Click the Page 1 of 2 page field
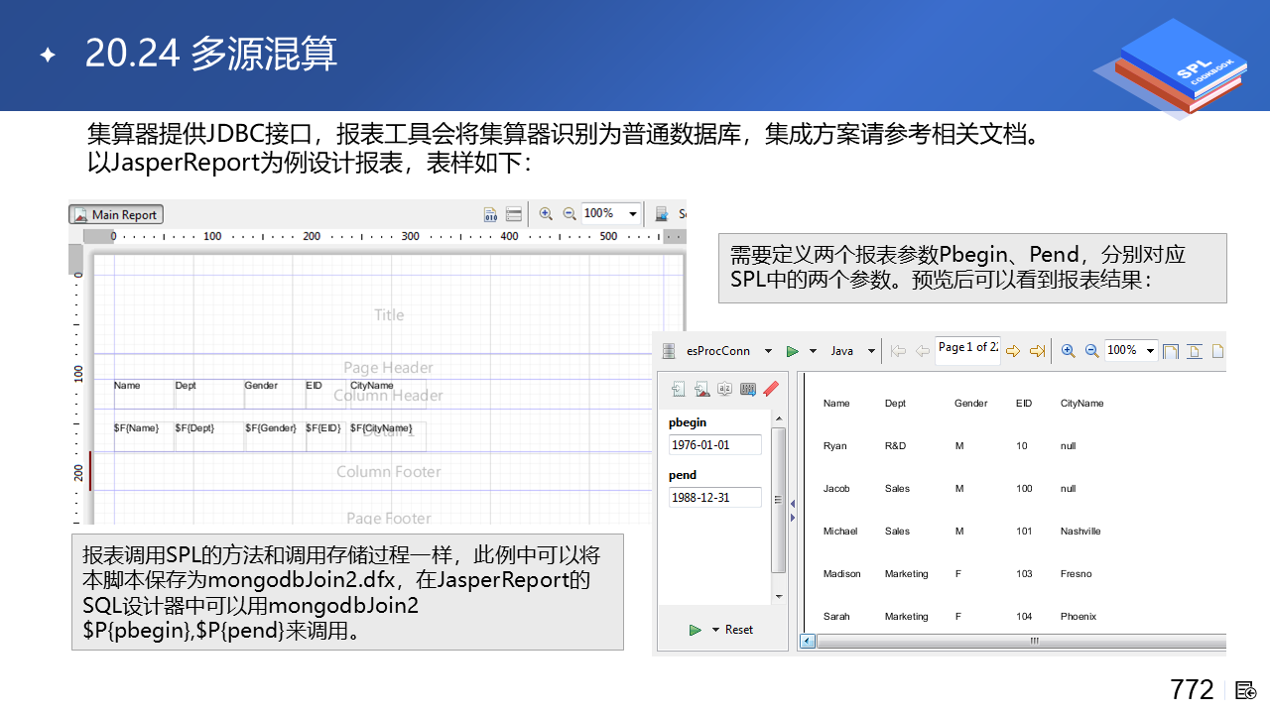The height and width of the screenshot is (714, 1270). 967,348
